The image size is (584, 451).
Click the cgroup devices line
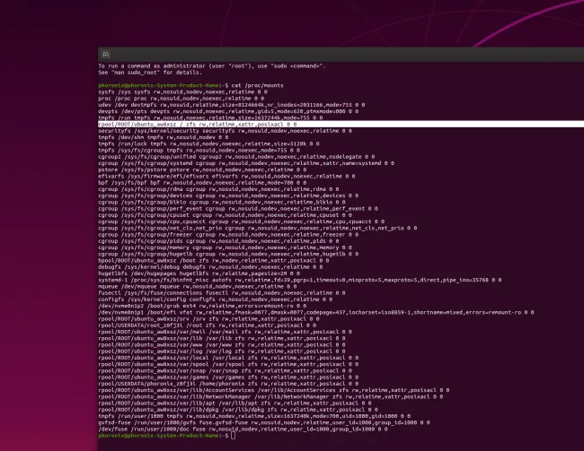click(228, 195)
